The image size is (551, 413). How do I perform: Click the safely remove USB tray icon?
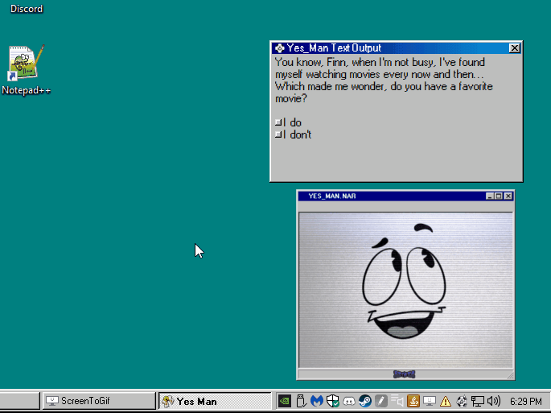tap(300, 400)
